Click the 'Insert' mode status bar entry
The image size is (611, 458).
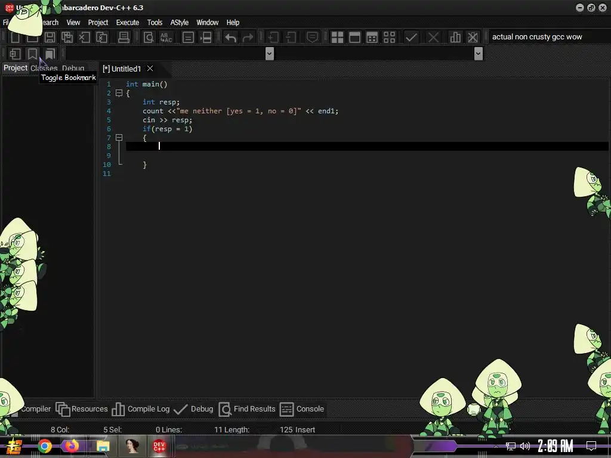coord(305,429)
